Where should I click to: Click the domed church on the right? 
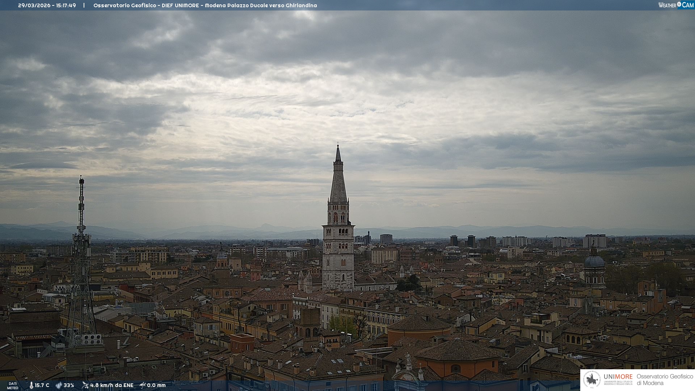[594, 261]
